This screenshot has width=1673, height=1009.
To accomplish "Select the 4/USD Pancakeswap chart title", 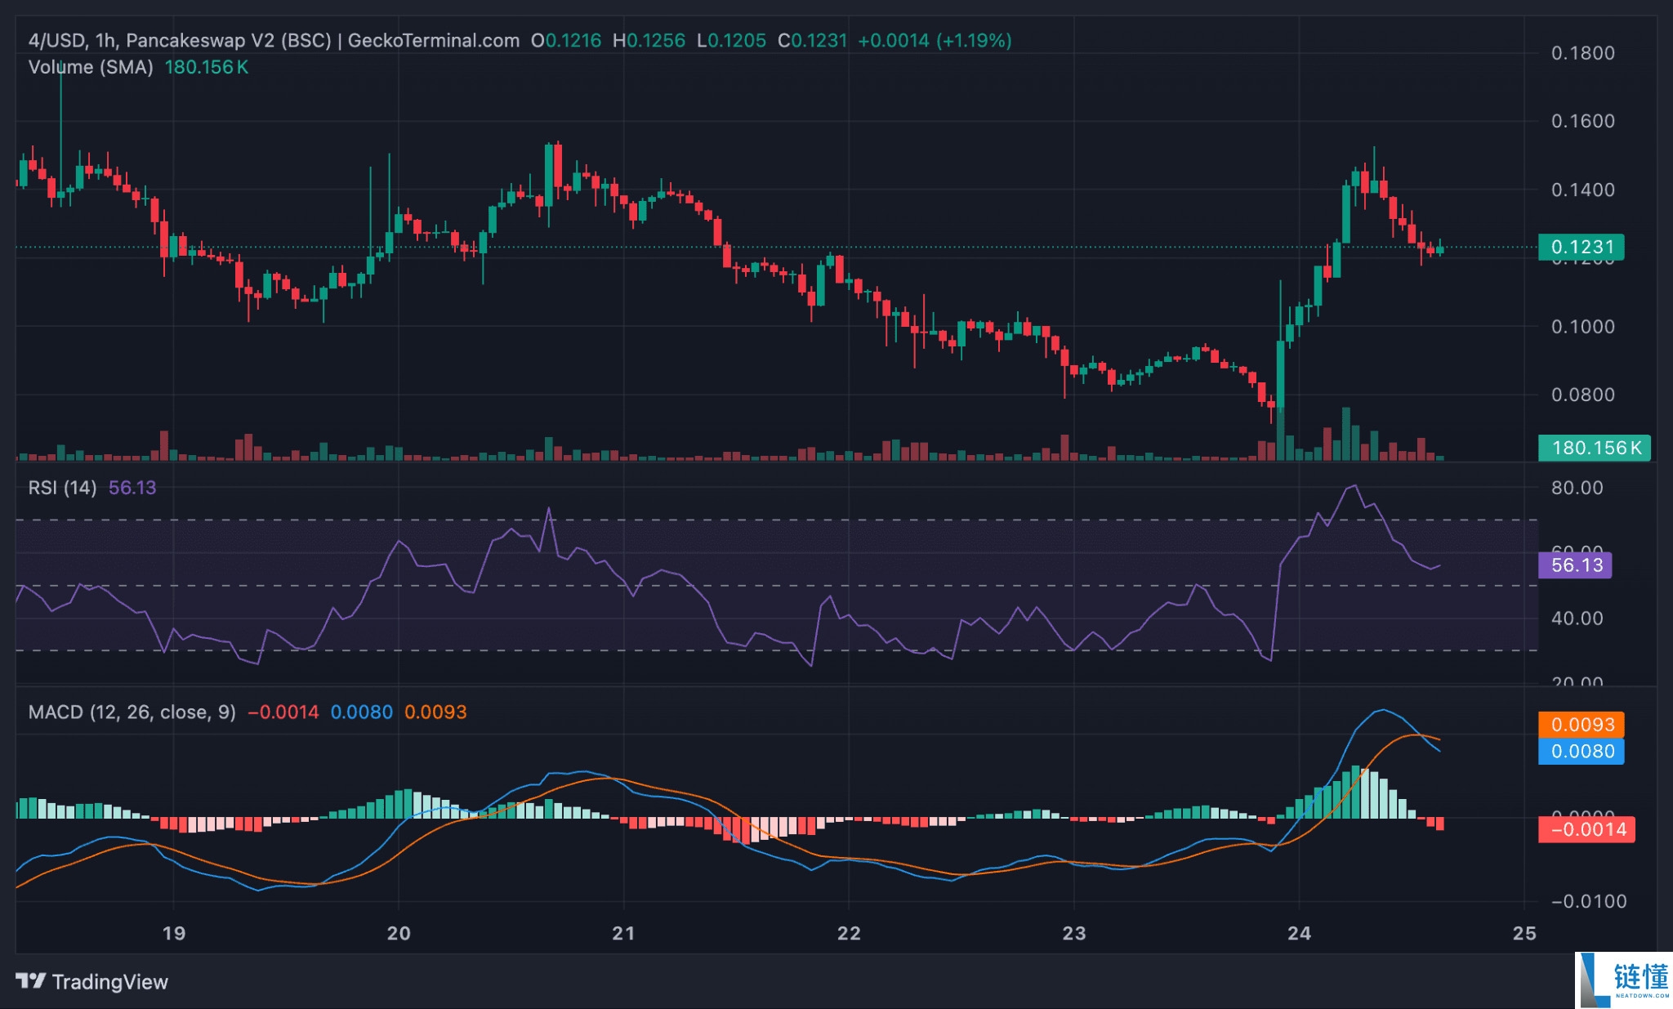I will click(x=274, y=41).
